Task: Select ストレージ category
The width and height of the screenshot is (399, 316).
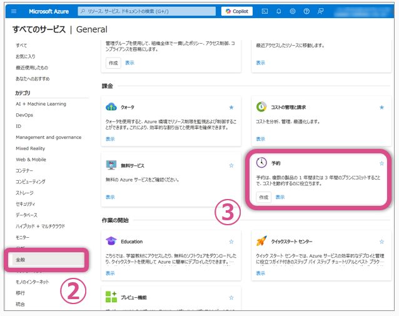Action: click(x=24, y=193)
